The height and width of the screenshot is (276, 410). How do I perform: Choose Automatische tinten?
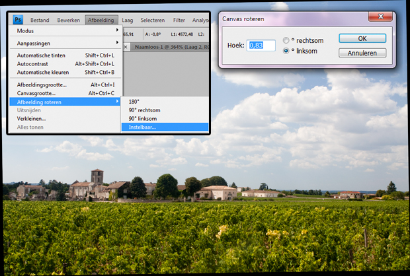65,55
